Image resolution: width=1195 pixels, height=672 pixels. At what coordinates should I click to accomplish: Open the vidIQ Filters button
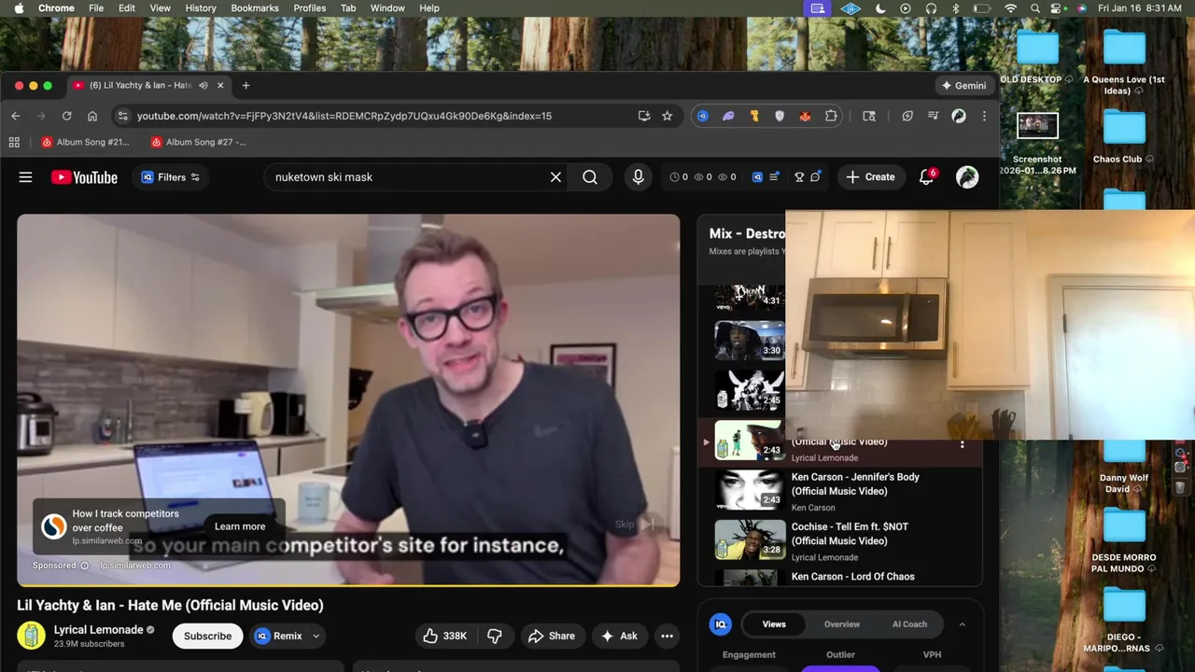170,177
